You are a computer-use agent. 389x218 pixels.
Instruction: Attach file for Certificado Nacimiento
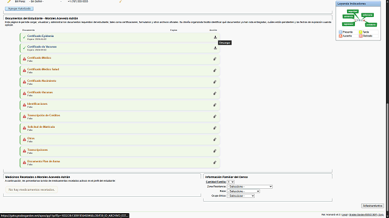215,82
